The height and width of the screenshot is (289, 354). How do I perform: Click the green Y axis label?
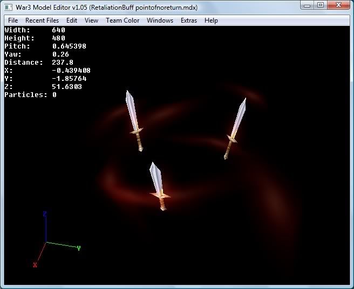(x=79, y=249)
